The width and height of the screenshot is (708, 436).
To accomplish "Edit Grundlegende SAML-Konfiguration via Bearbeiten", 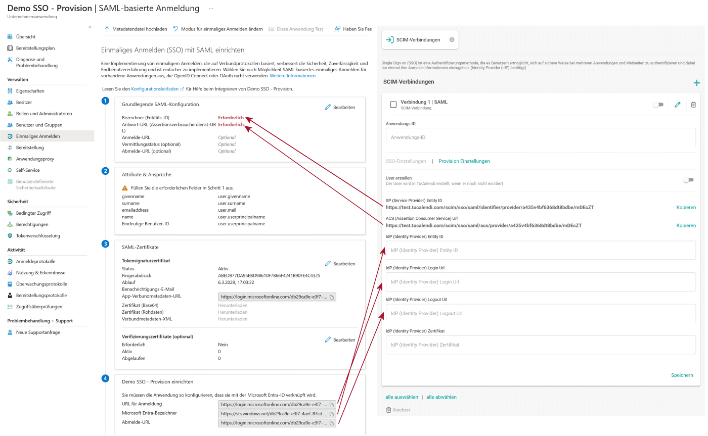I will pyautogui.click(x=340, y=107).
